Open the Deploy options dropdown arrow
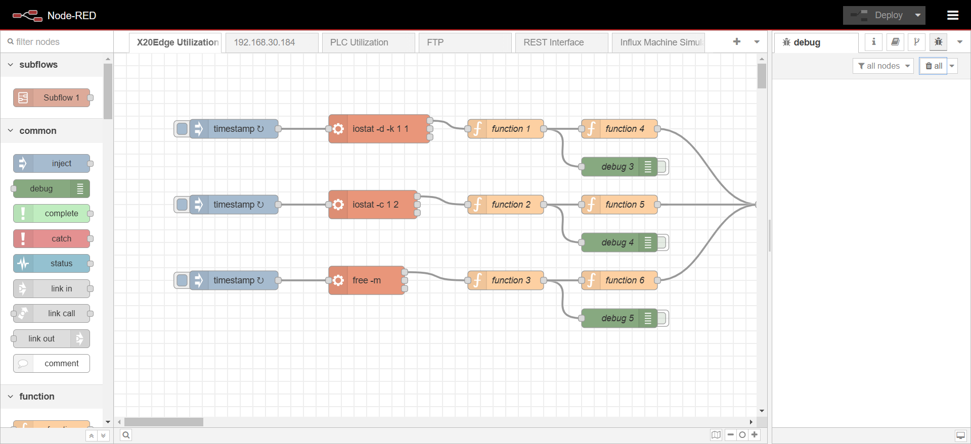Screen dimensions: 971x444 click(917, 15)
